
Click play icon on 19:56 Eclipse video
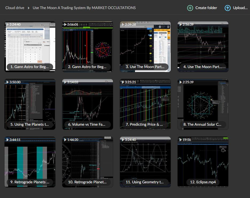tap(181, 140)
